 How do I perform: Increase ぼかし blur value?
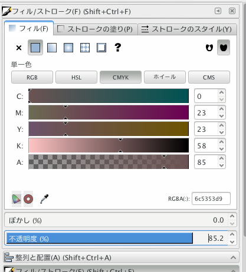pyautogui.click(x=232, y=216)
